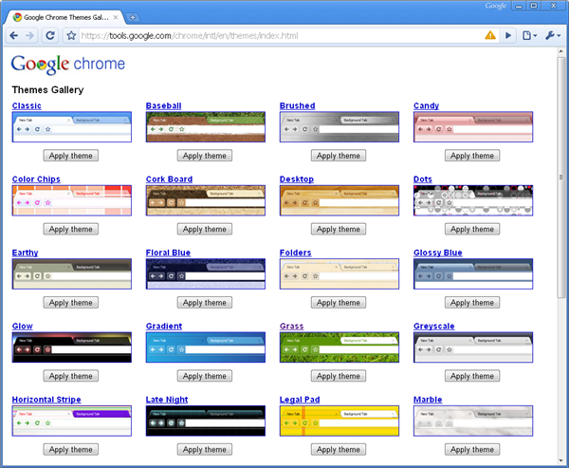Apply the Candy theme
This screenshot has height=468, width=569.
coord(472,156)
